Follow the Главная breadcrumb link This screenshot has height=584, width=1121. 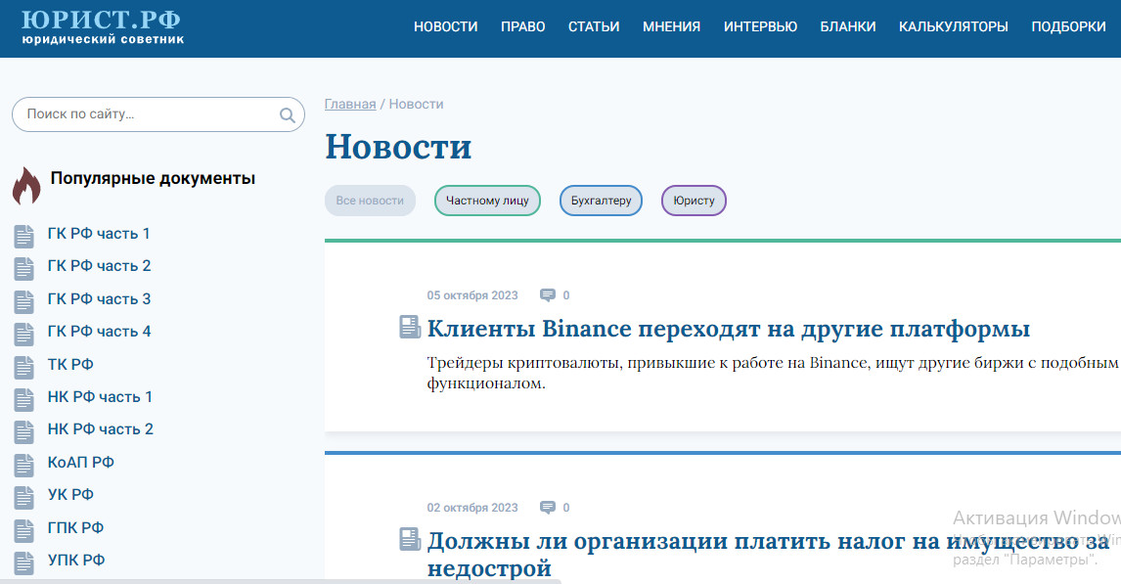coord(350,104)
